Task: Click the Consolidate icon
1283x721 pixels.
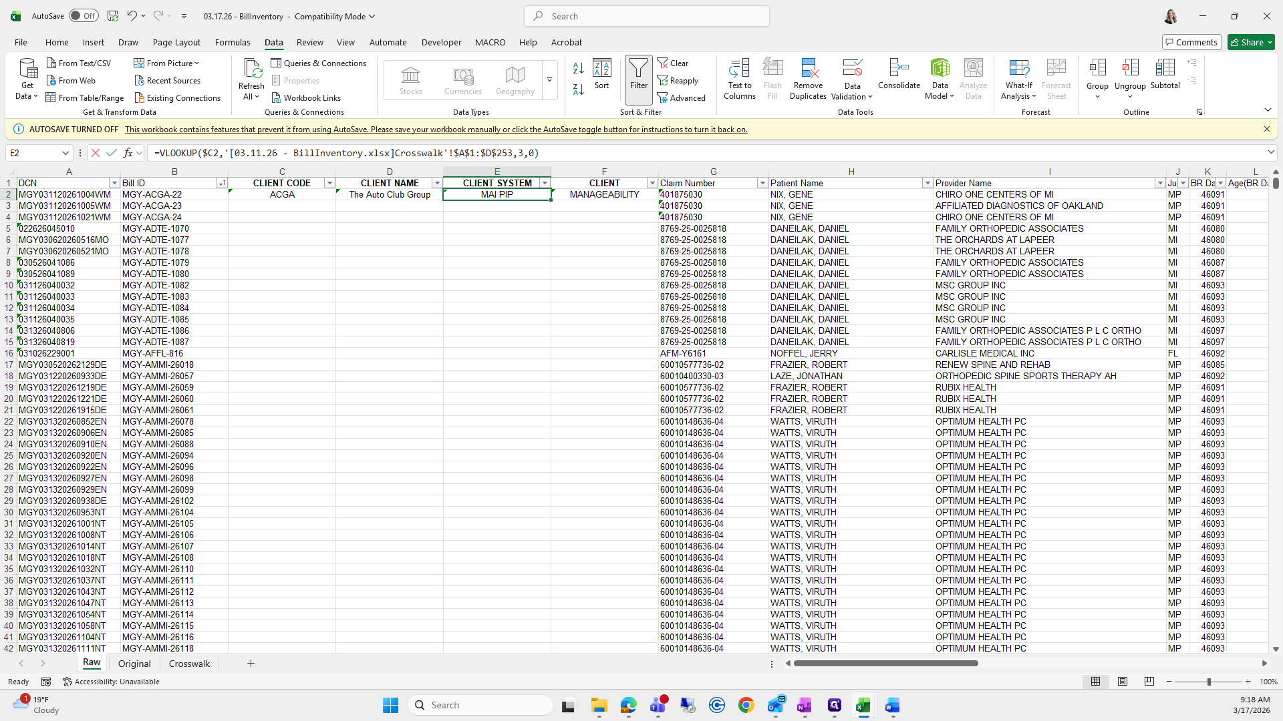Action: (899, 73)
